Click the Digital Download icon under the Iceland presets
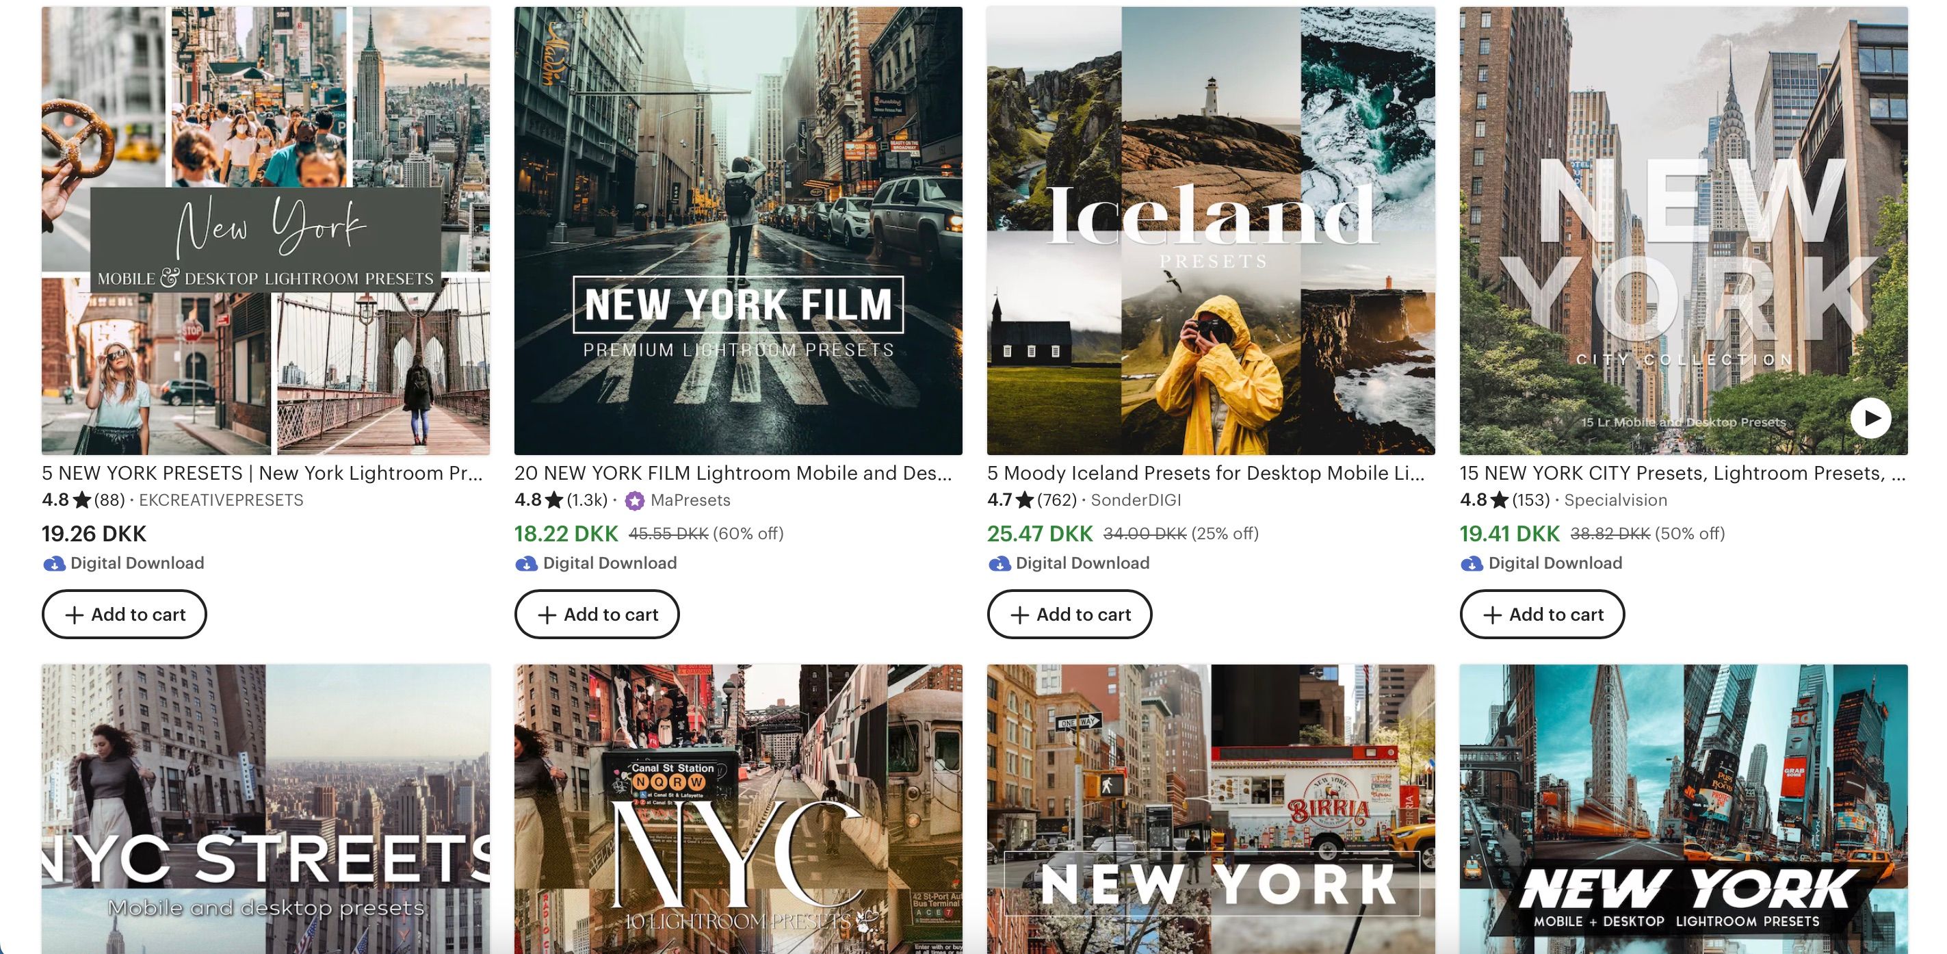 coord(999,563)
